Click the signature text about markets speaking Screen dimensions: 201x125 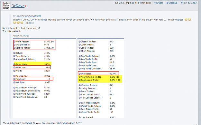(x=42, y=123)
